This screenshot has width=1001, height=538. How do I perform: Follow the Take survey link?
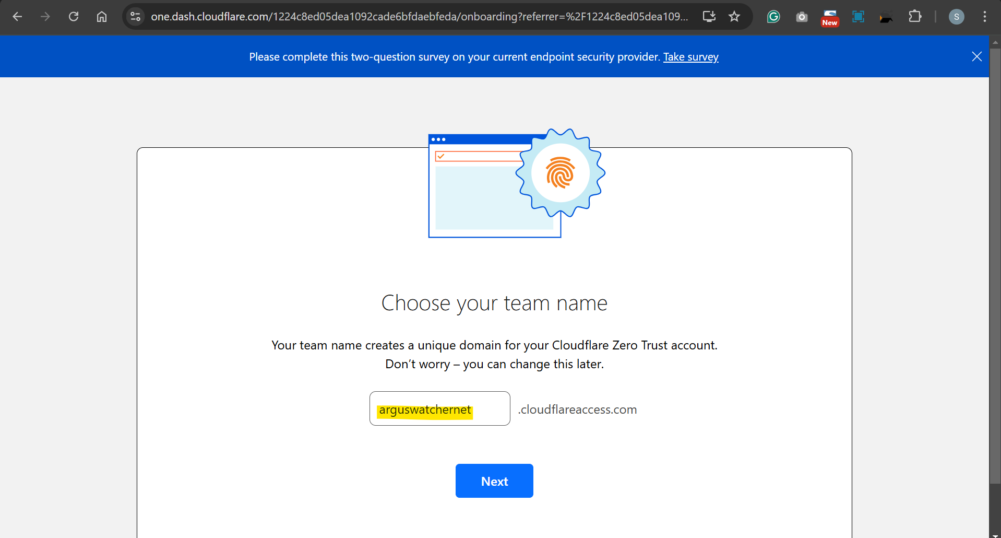690,57
